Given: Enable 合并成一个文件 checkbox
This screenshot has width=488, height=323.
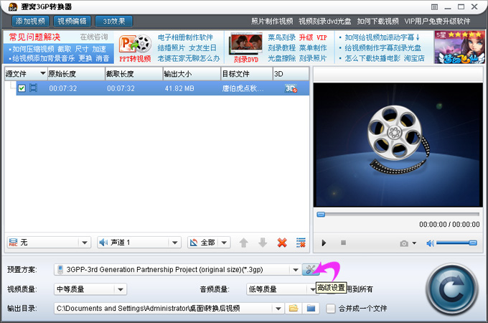Looking at the screenshot, I should [x=331, y=309].
